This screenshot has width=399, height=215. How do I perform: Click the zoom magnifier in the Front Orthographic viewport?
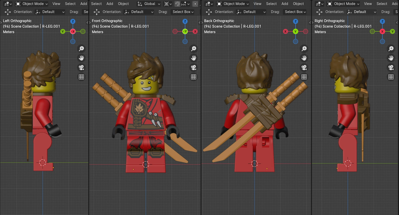(194, 49)
